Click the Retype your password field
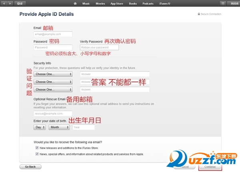 tap(99, 47)
